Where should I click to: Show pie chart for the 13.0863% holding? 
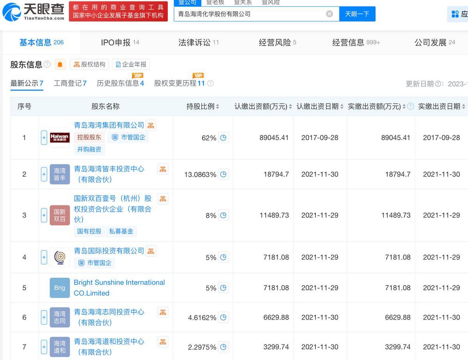tap(223, 175)
